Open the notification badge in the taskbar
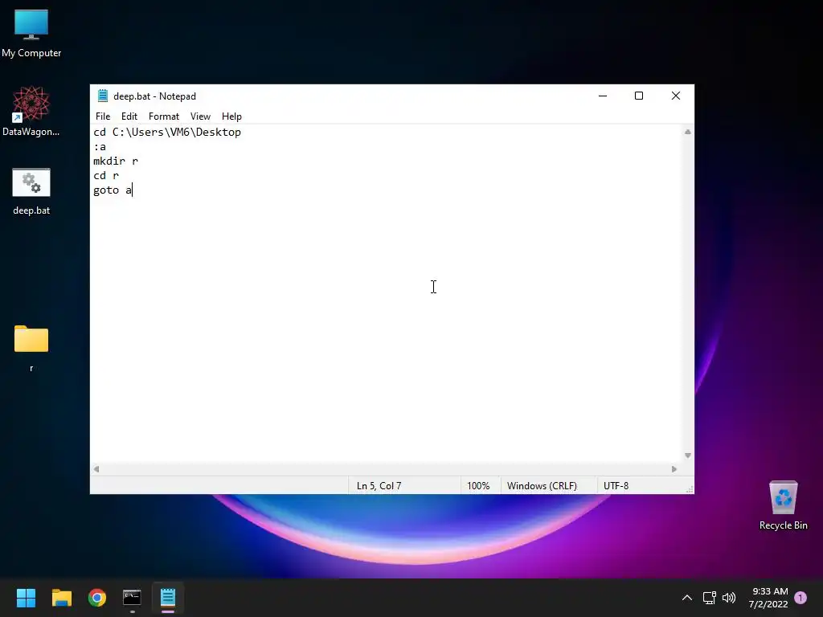 tap(800, 598)
